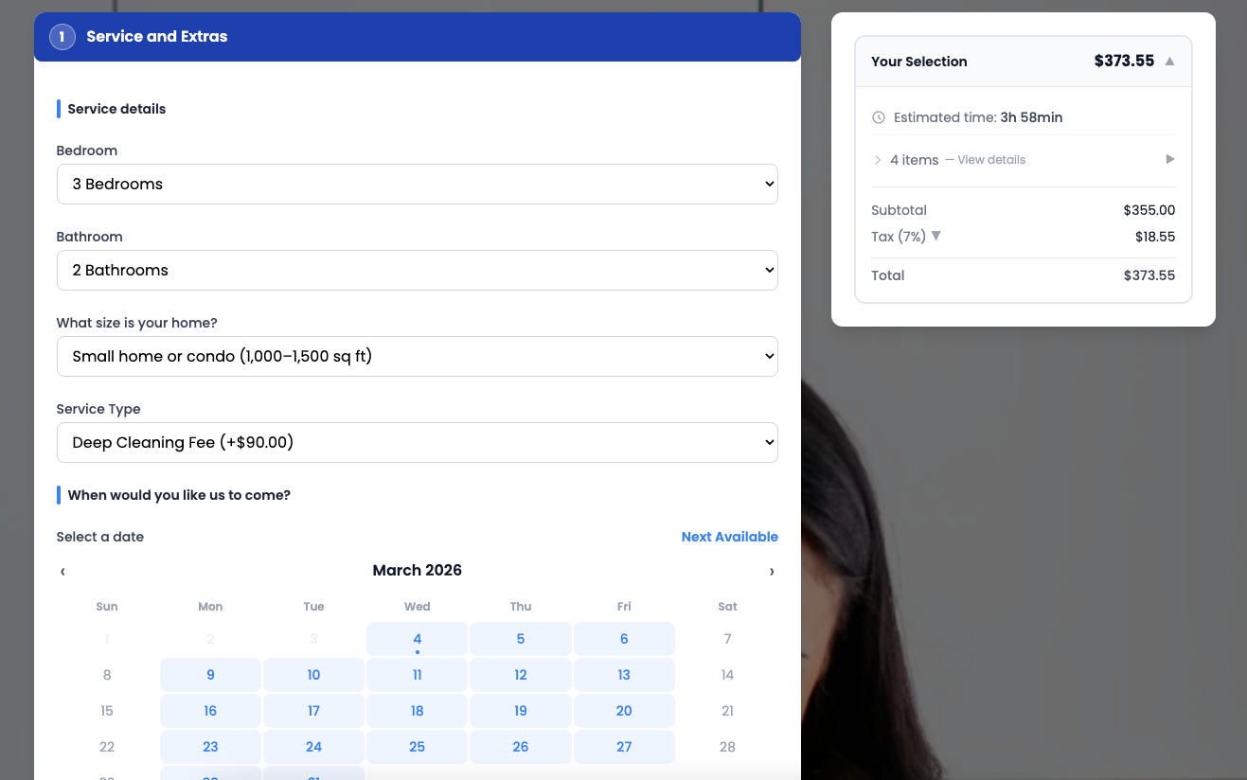This screenshot has height=780, width=1247.
Task: Open the Bathroom dropdown showing 2 Bathrooms
Action: (417, 270)
